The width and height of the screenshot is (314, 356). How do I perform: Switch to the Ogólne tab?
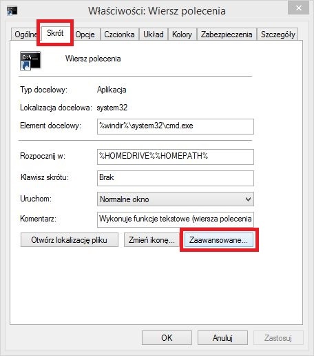[x=25, y=34]
